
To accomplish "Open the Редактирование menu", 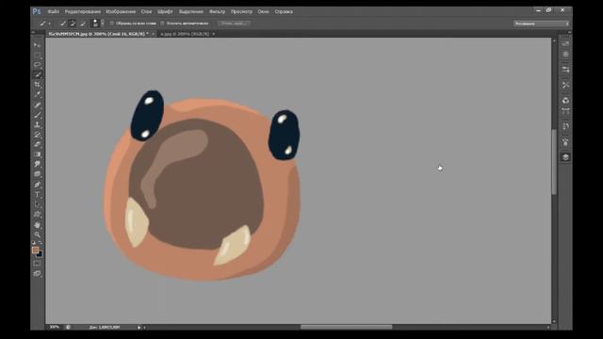I will (x=83, y=11).
